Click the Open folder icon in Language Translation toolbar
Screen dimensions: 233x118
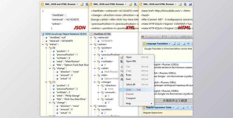[174, 44]
